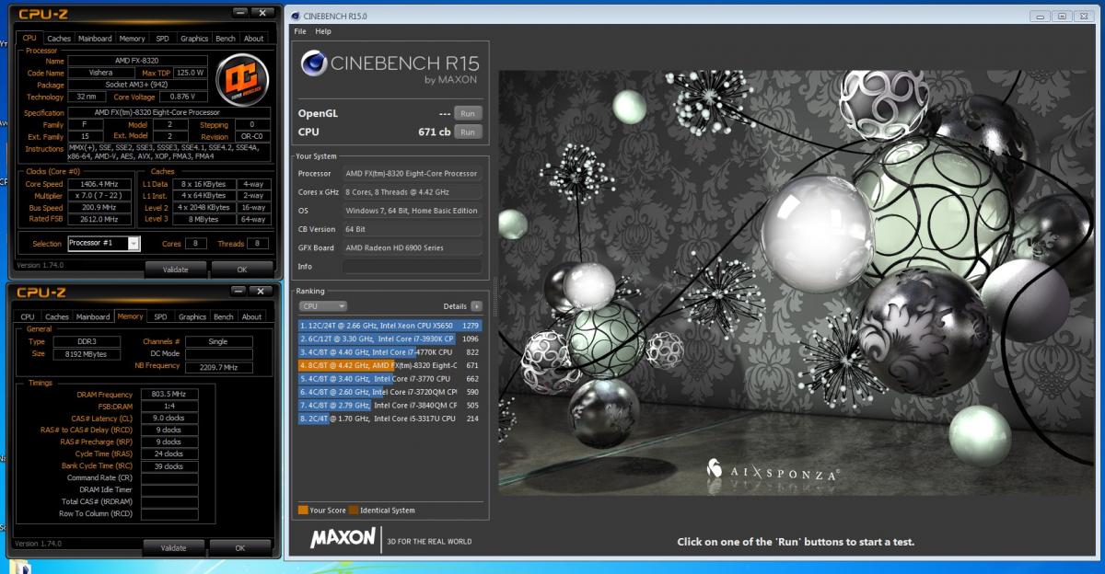The width and height of the screenshot is (1105, 574).
Task: Click the MAXON logo at bottom
Action: pyautogui.click(x=343, y=537)
